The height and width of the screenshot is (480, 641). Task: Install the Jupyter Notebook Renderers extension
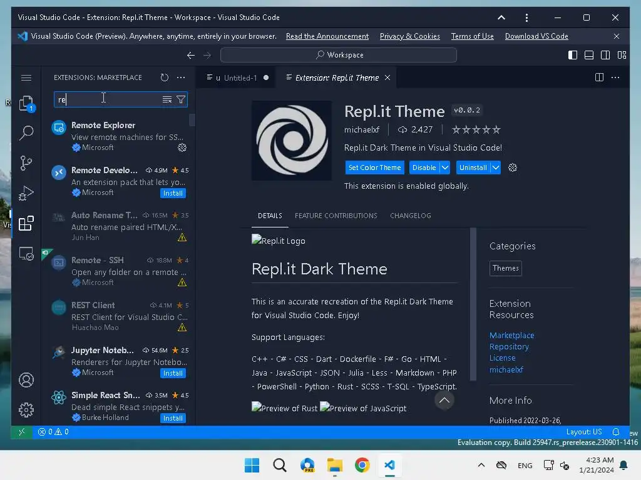point(173,373)
